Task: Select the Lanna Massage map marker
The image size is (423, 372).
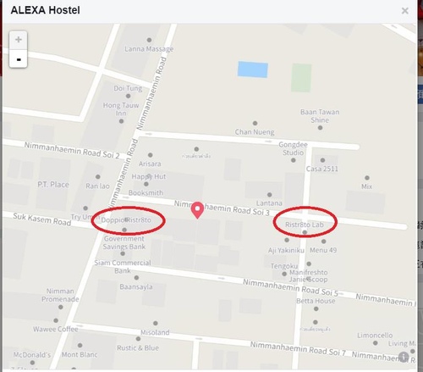Action: click(149, 40)
